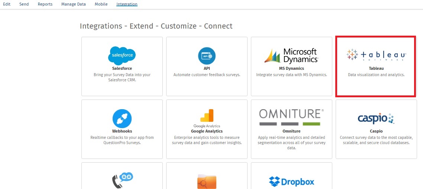This screenshot has width=423, height=189.
Task: Open the Webhooks title link
Action: pos(122,131)
